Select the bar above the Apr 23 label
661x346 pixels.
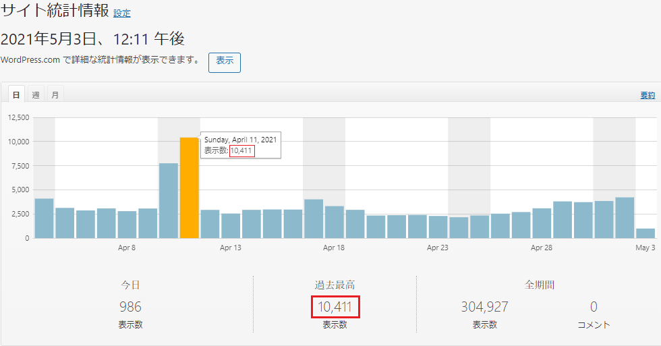click(x=438, y=227)
